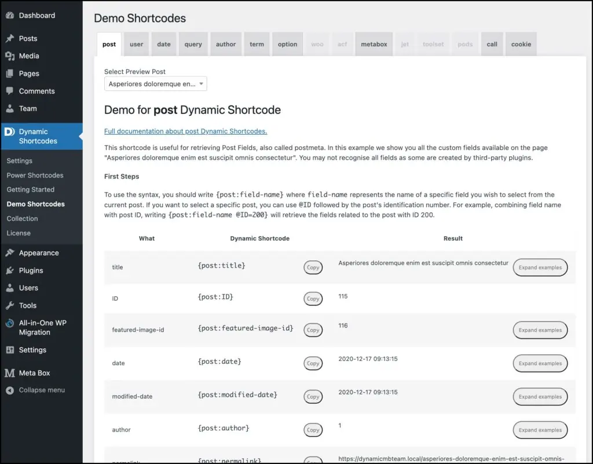Image resolution: width=593 pixels, height=464 pixels.
Task: Open the full documentation link
Action: pyautogui.click(x=185, y=131)
